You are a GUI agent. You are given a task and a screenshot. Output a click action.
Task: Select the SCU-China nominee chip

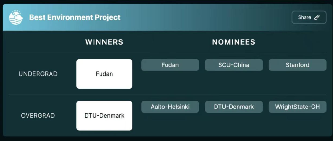click(233, 65)
